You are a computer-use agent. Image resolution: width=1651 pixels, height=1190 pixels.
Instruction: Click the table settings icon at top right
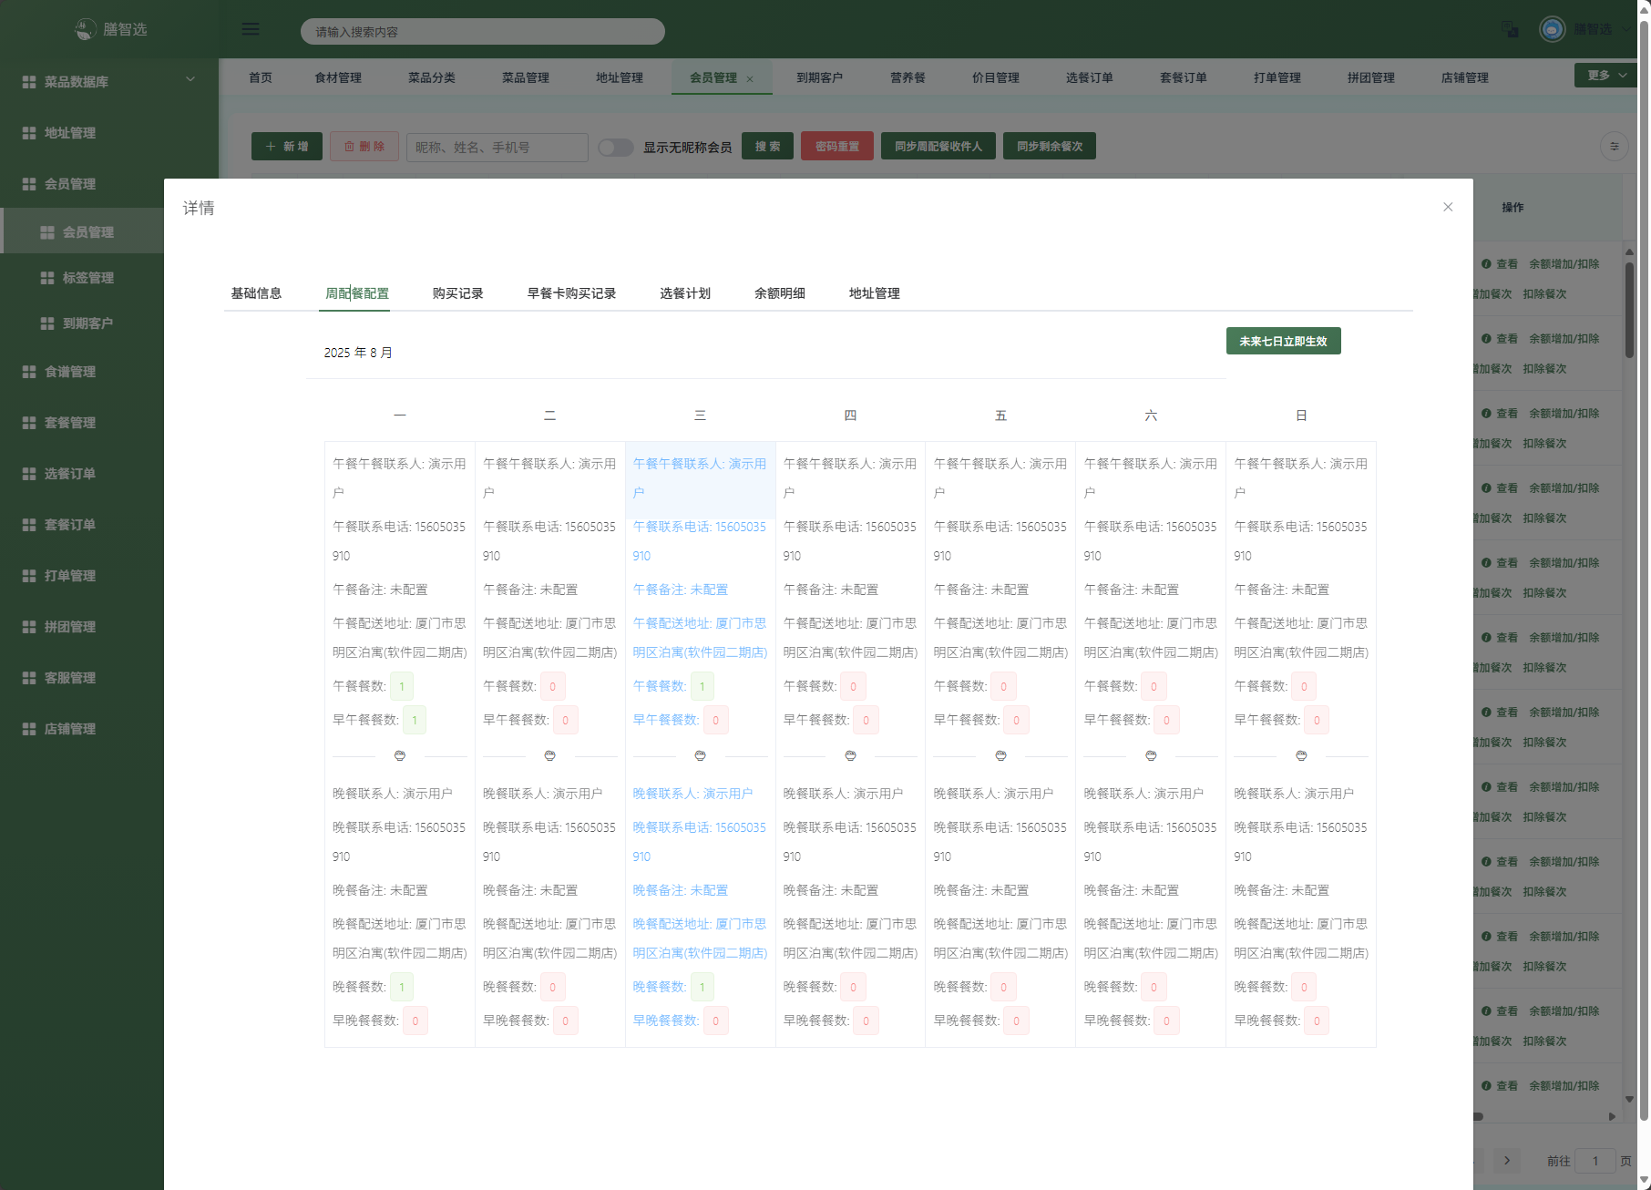[x=1614, y=147]
